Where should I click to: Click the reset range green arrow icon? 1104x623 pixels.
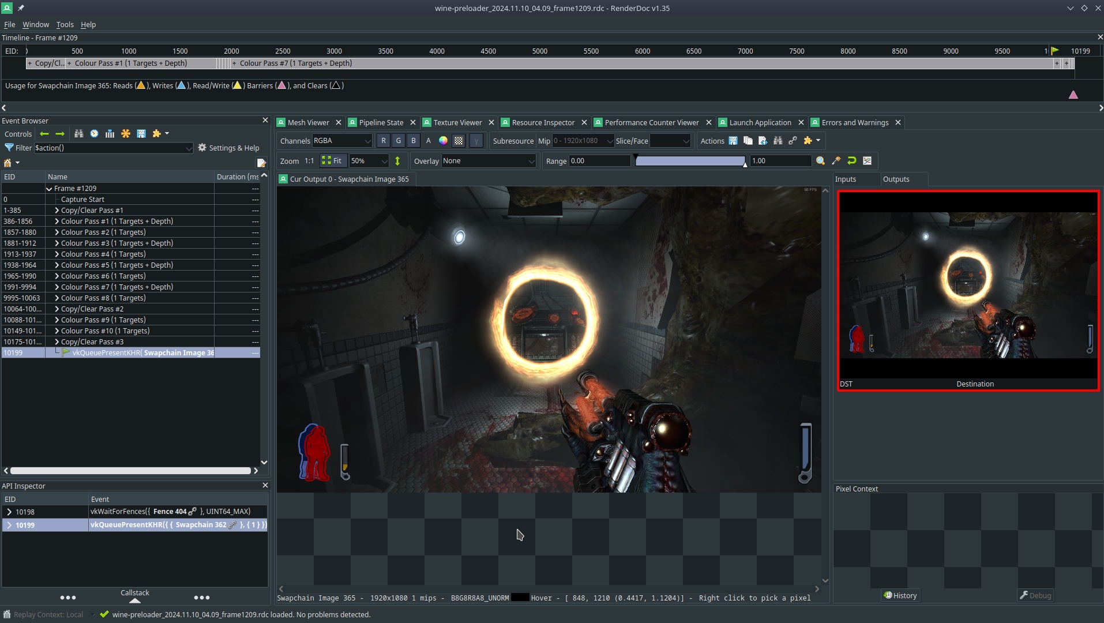tap(851, 161)
